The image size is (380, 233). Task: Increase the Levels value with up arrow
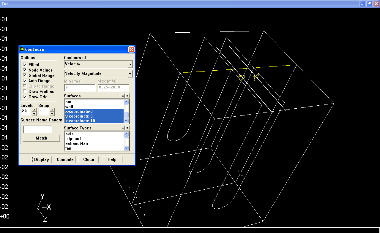(x=34, y=110)
